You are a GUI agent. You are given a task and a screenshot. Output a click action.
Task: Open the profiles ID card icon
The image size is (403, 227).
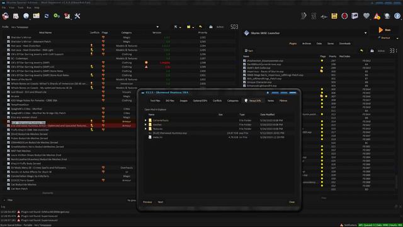37,16
